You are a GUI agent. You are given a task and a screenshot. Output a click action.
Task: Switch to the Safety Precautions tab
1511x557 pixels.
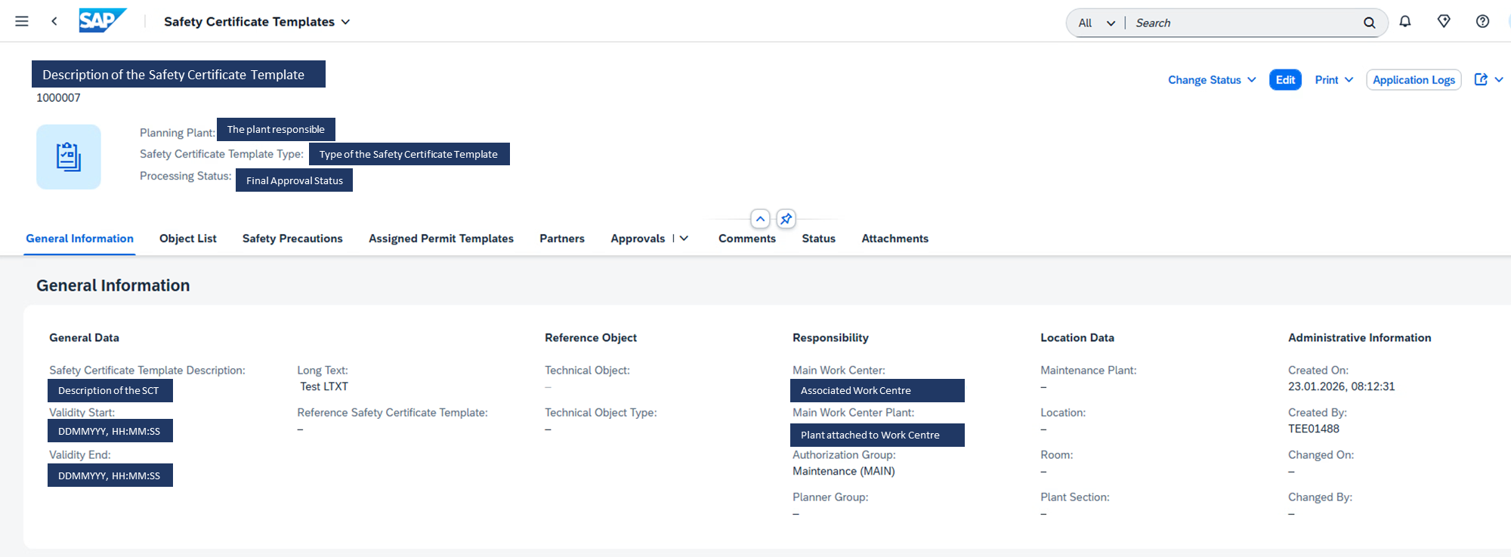click(x=292, y=238)
